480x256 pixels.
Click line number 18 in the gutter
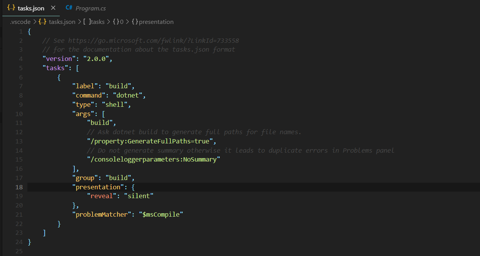[19, 187]
